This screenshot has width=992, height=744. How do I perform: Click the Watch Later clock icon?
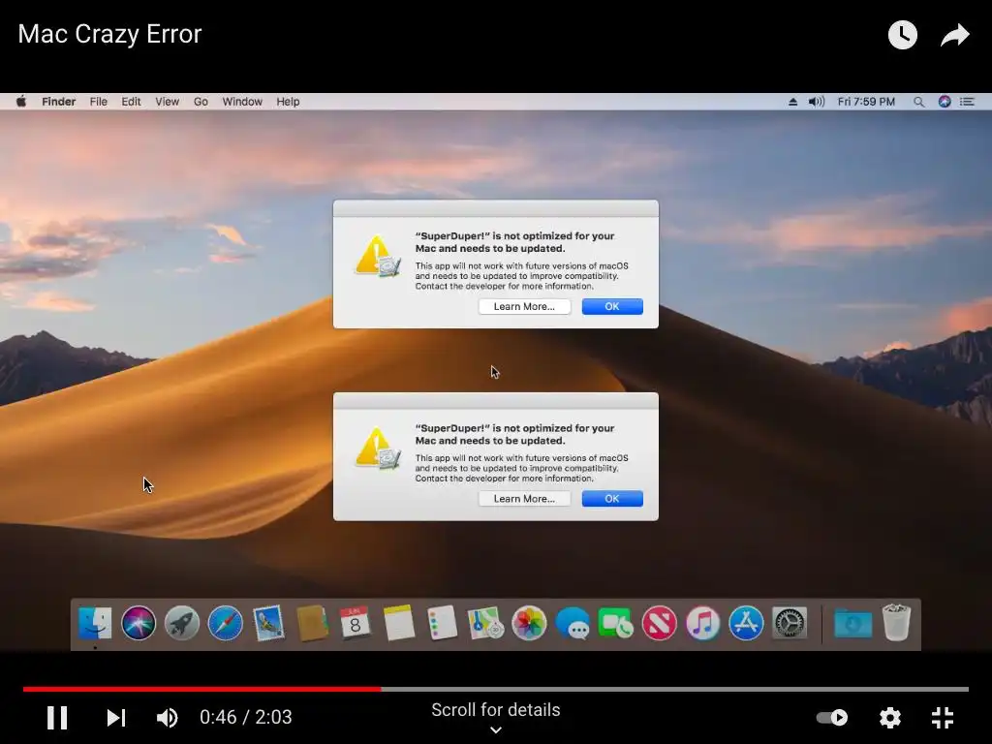[x=902, y=35]
